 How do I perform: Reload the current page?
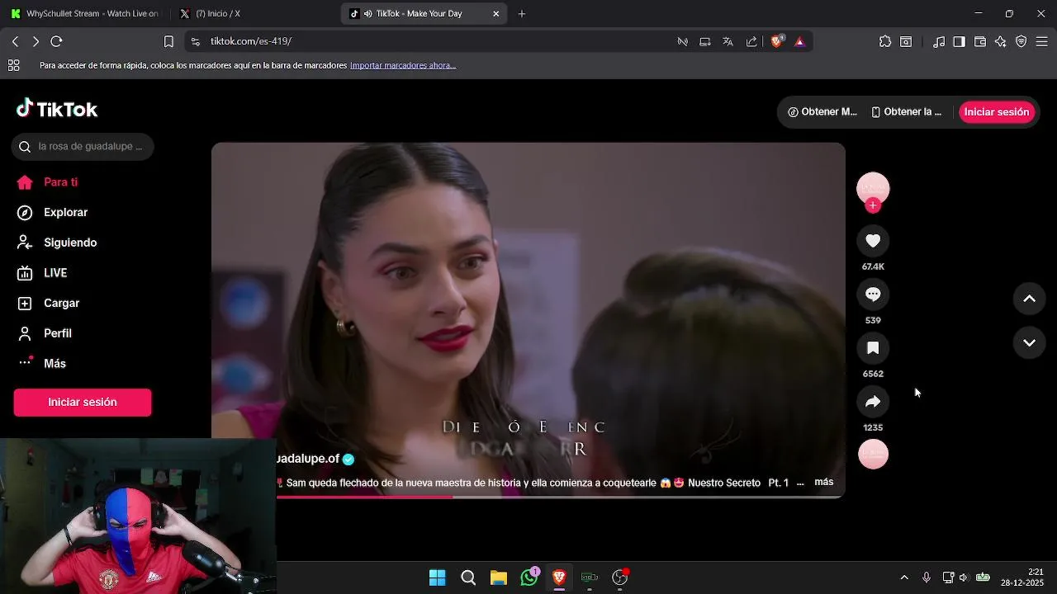click(56, 41)
